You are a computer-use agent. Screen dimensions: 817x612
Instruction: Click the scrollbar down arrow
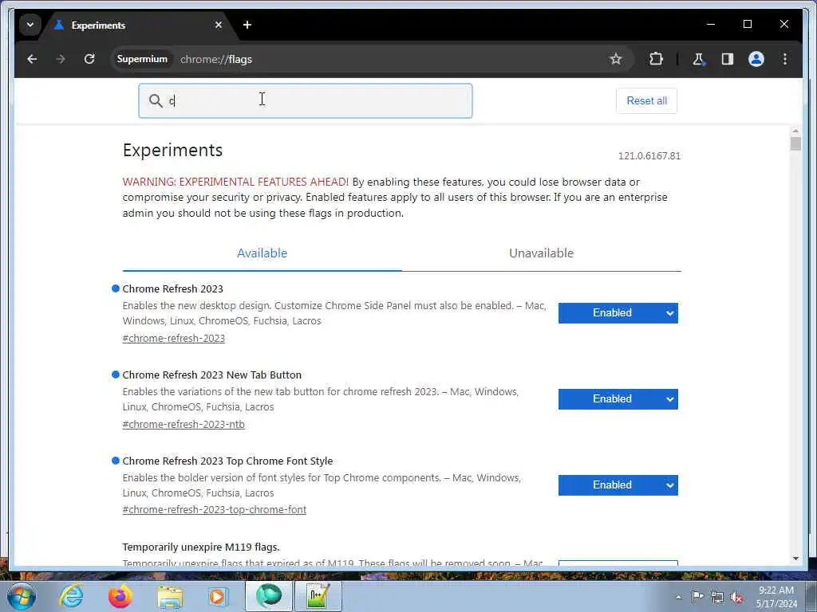tap(795, 559)
